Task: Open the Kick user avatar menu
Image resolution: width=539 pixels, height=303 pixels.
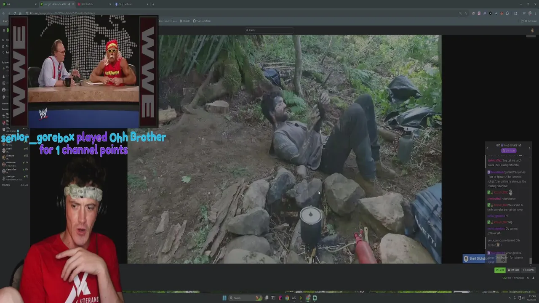Action: (532, 30)
